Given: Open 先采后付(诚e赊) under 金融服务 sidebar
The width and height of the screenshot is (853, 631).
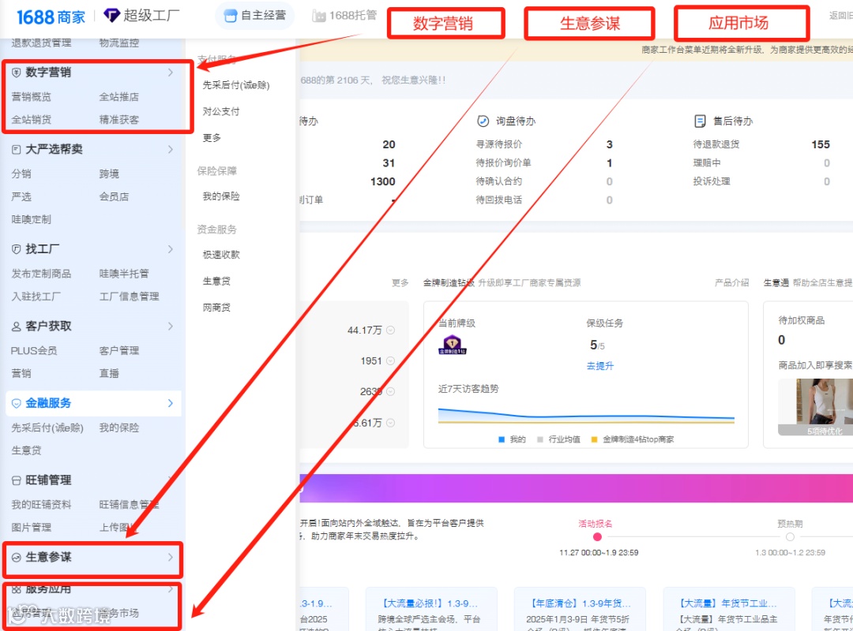Looking at the screenshot, I should [47, 428].
